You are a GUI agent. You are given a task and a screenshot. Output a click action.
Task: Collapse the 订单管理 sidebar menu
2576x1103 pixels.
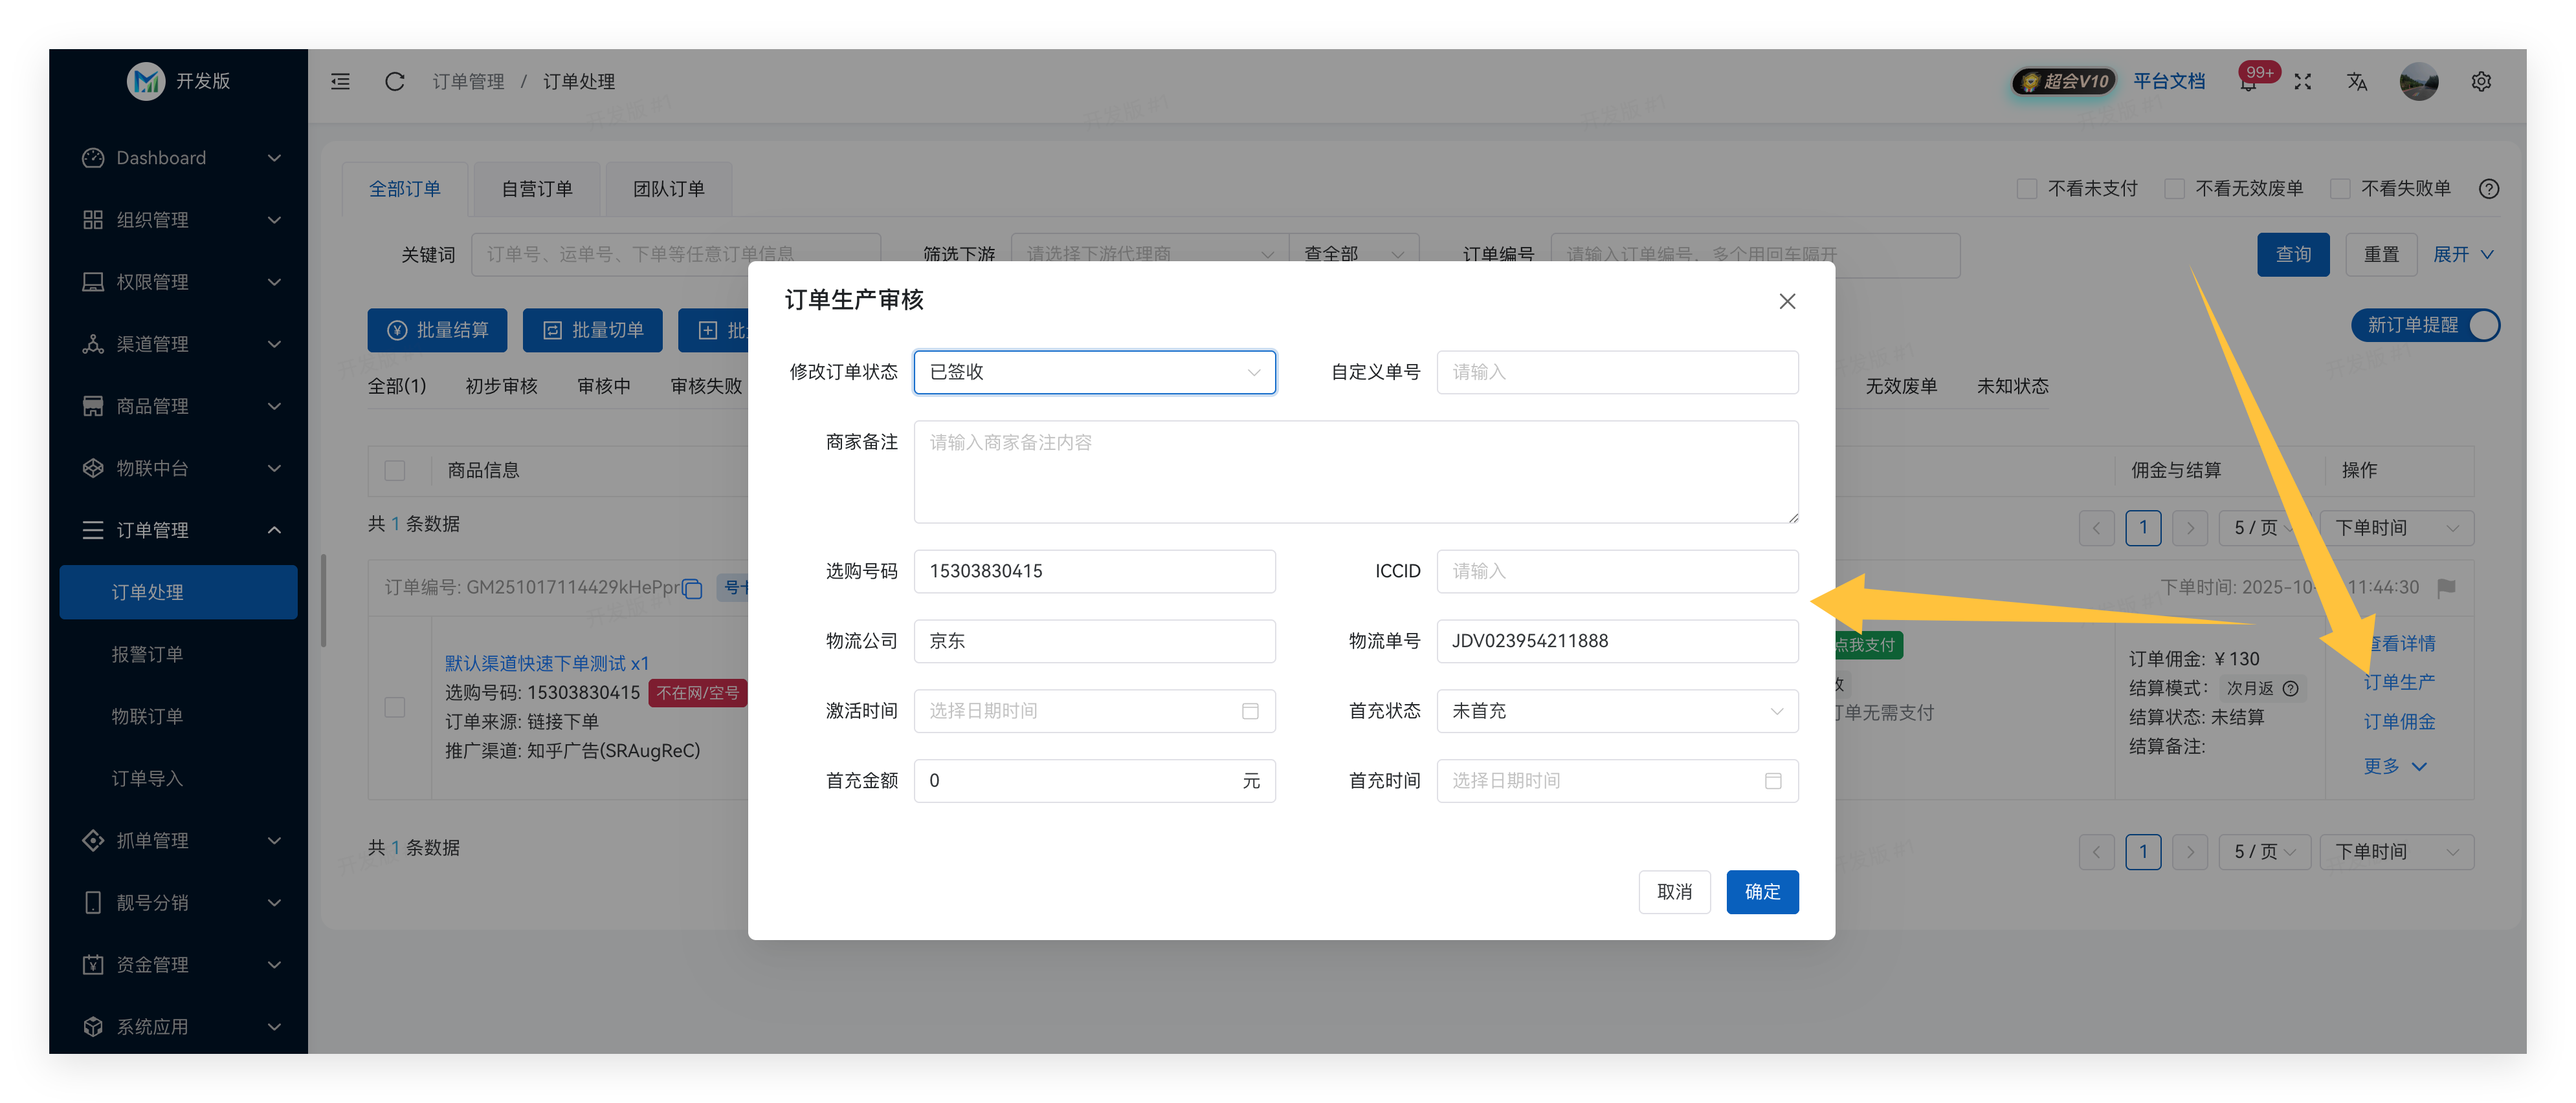pyautogui.click(x=180, y=531)
